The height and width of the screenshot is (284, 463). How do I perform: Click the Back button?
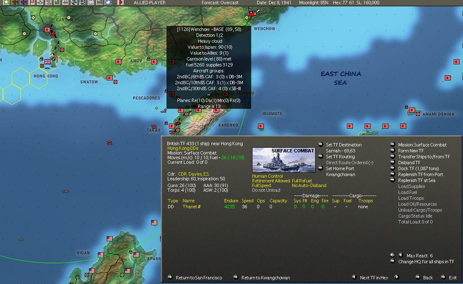tap(428, 278)
